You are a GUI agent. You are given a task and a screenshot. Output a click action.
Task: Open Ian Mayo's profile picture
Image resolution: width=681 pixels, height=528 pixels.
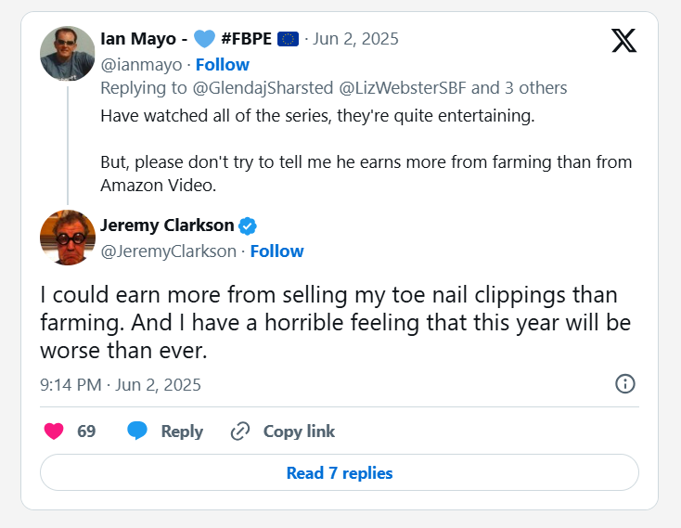tap(68, 53)
